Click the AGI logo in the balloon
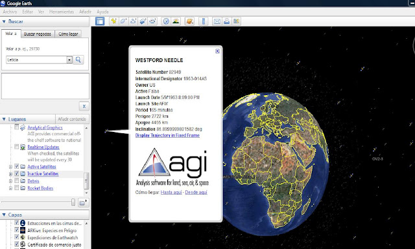415x249 pixels. tap(172, 167)
